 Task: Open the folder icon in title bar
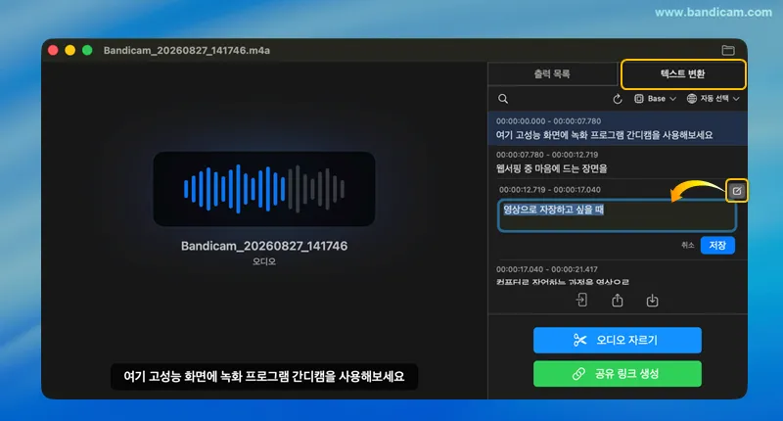(x=728, y=50)
